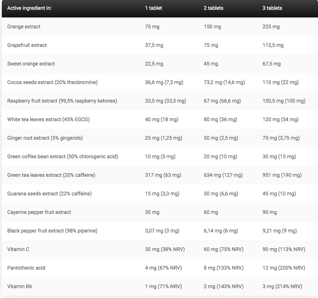
Task: Click the "60 mg (75% NRV)" Vitamin C cell
Action: [224, 249]
